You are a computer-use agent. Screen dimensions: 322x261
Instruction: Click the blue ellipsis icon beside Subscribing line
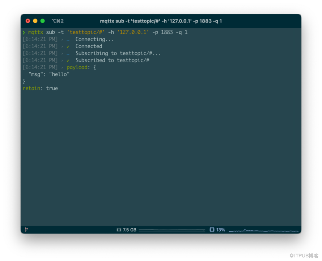[68, 54]
